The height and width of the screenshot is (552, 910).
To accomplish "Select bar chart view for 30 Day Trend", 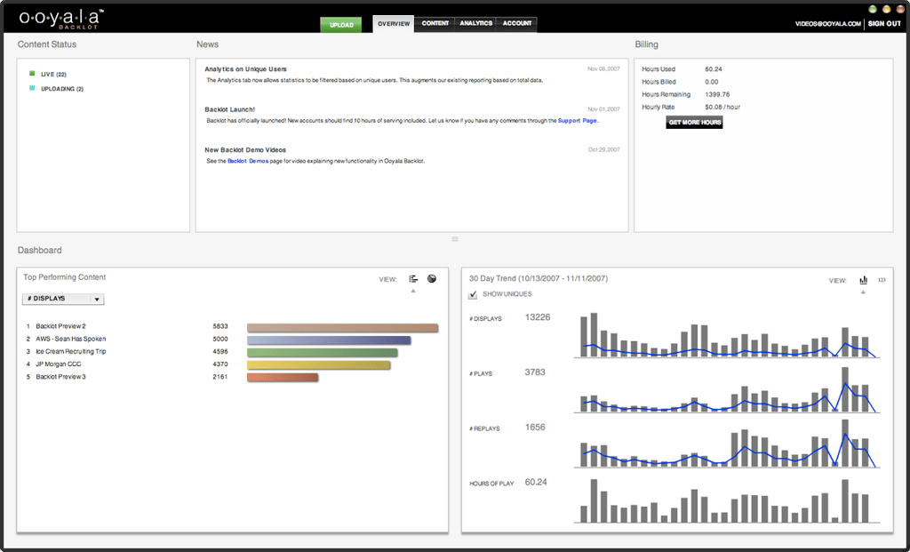I will [864, 280].
